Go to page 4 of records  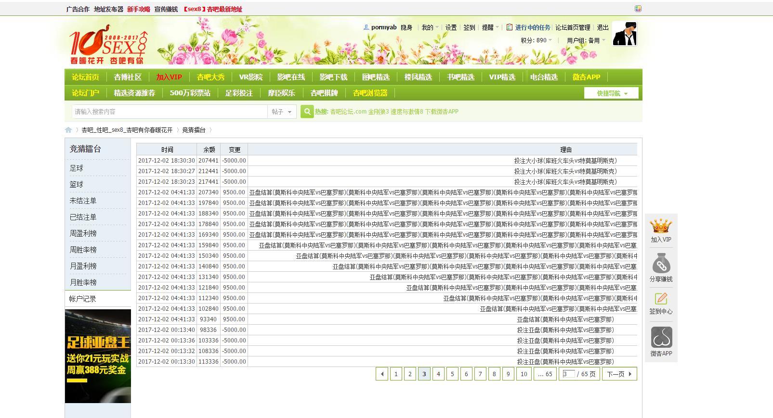pyautogui.click(x=438, y=374)
